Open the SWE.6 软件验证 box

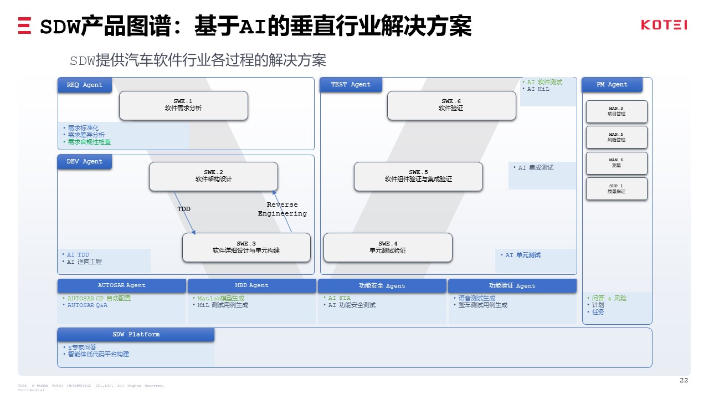451,105
